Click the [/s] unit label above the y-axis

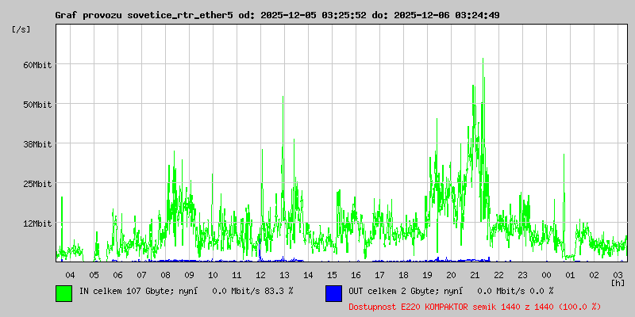tap(21, 29)
